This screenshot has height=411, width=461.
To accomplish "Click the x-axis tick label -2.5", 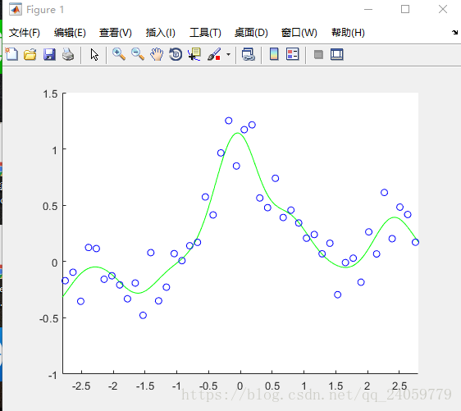I will [81, 386].
